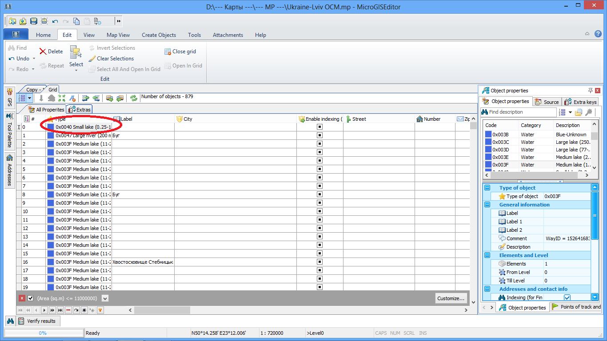Jump to last record in grid navigator
Screen dimensions: 607x341
click(x=60, y=310)
